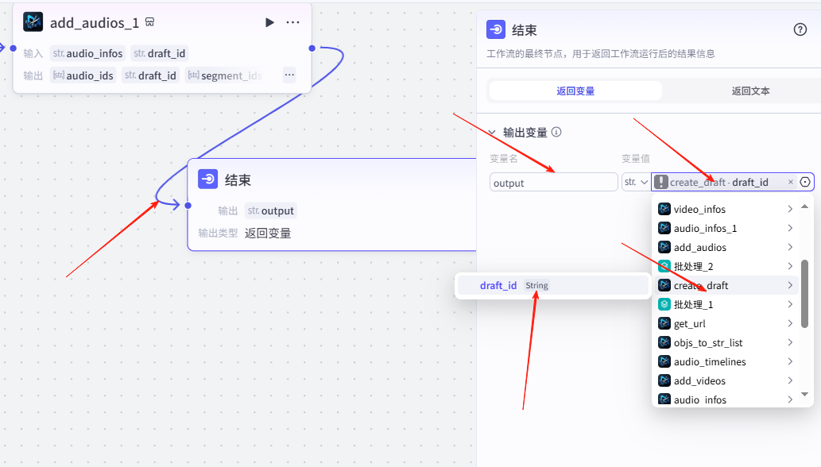The image size is (821, 467).
Task: Switch to the 返回变量 tab
Action: [575, 91]
